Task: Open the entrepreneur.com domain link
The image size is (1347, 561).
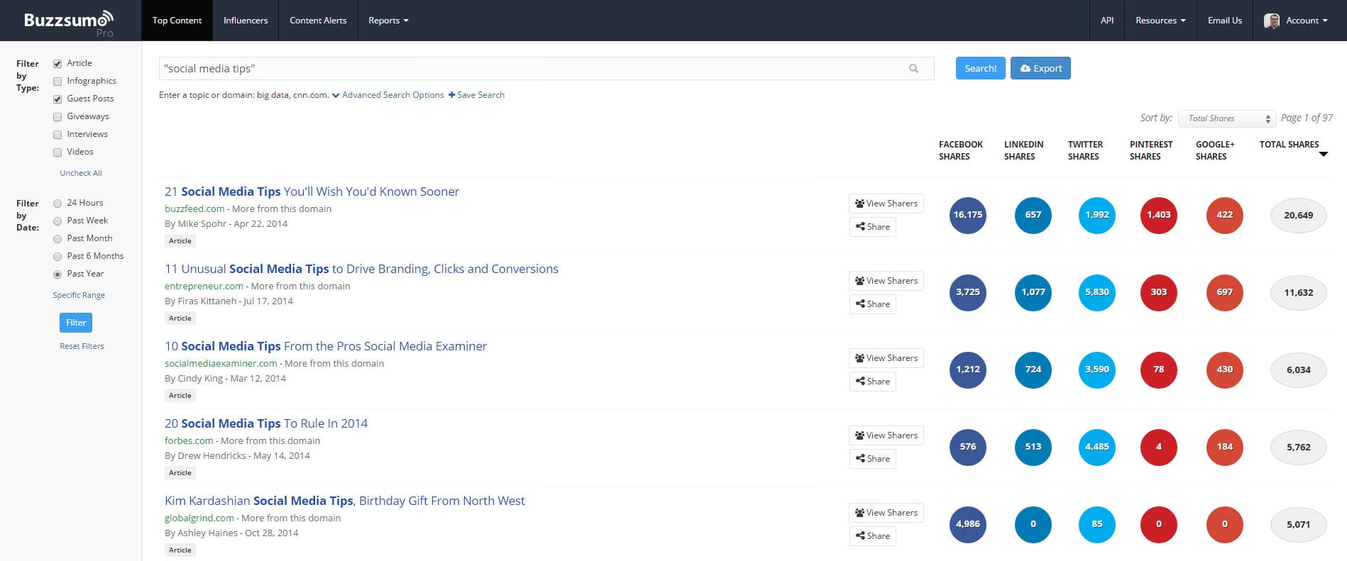Action: pos(204,287)
